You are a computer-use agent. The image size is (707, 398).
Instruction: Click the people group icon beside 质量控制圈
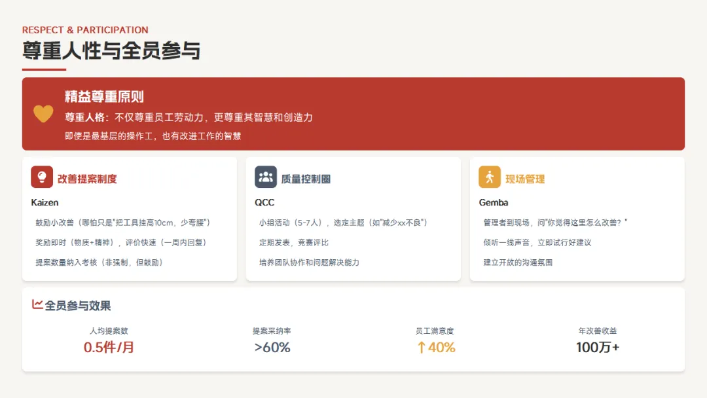[x=266, y=177]
